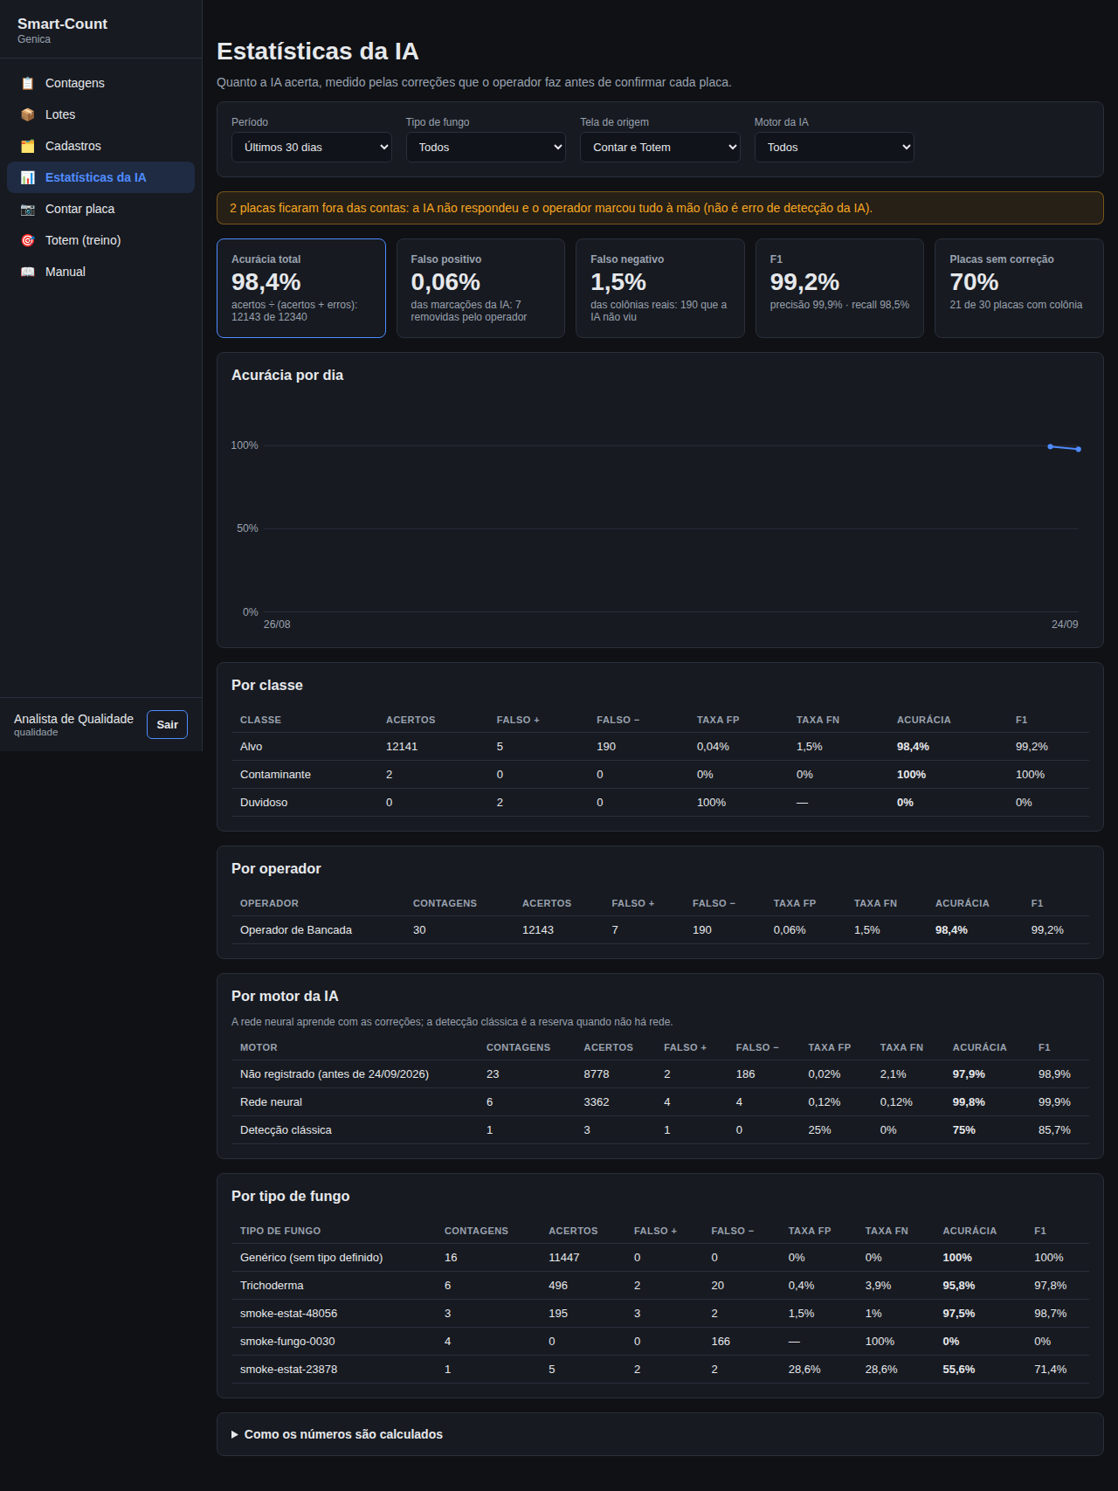1118x1491 pixels.
Task: Click the 'Contaminante' class row
Action: click(x=660, y=775)
